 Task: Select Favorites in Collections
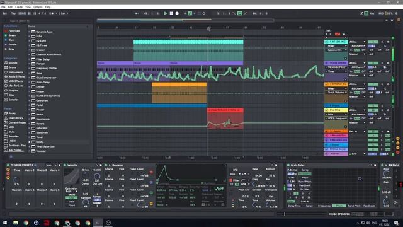point(14,31)
